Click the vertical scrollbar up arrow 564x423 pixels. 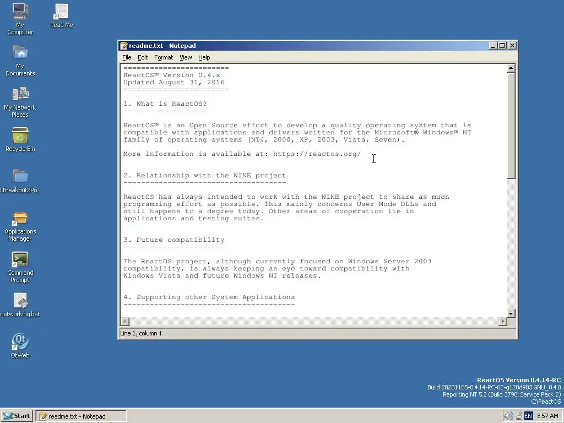511,68
